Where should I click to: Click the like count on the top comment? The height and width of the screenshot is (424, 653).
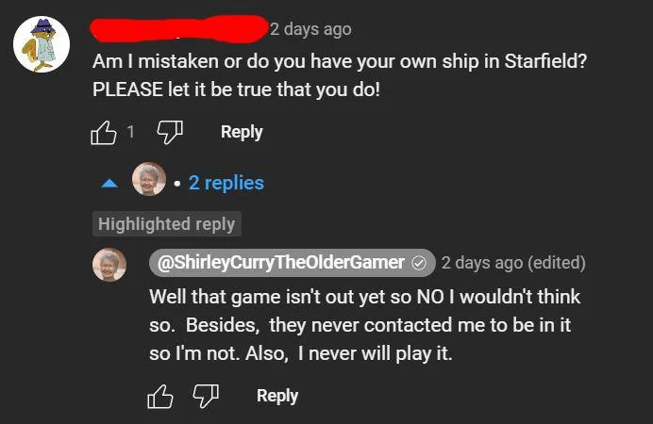[130, 133]
